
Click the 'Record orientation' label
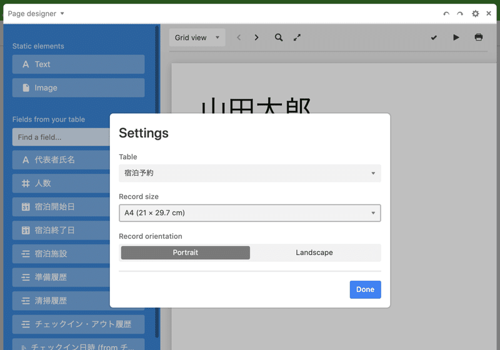click(151, 236)
